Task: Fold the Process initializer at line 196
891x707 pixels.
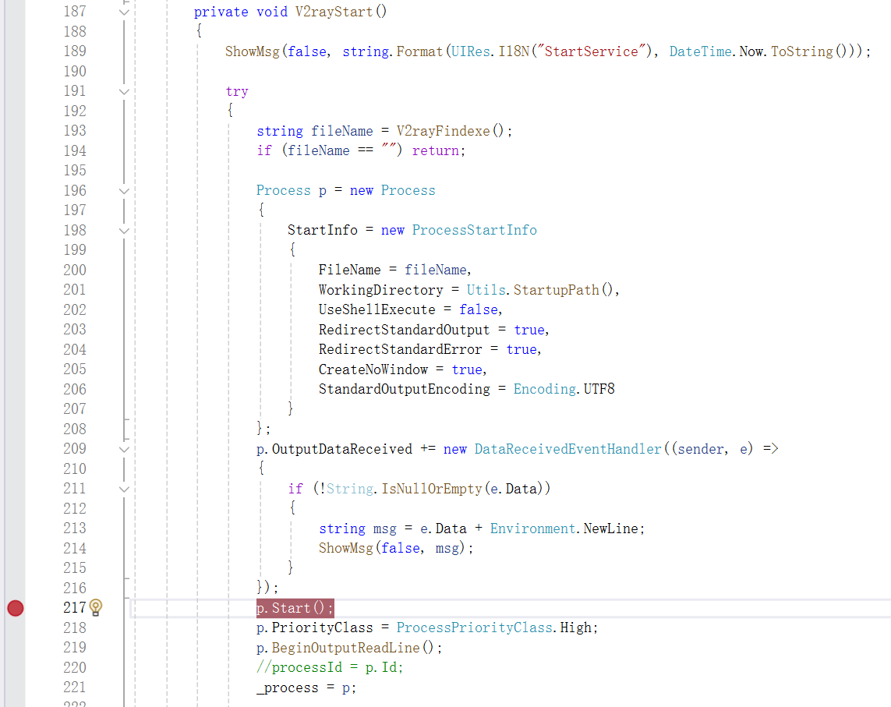Action: click(124, 190)
